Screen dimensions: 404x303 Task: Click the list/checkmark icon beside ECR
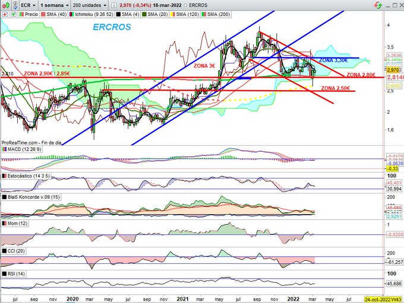15,5
